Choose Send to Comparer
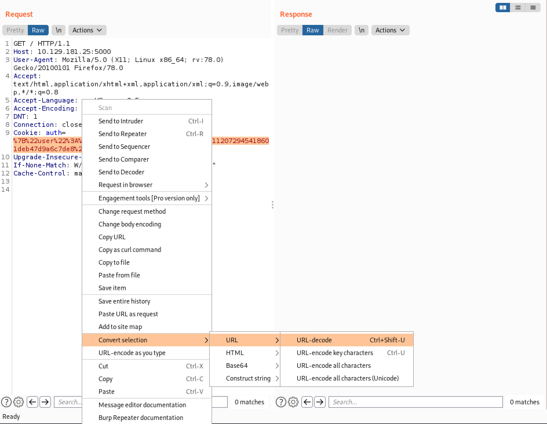547x424 pixels. click(x=147, y=159)
